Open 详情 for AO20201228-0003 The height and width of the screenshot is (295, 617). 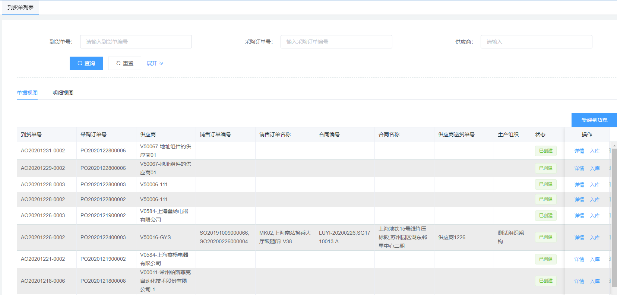tap(579, 185)
